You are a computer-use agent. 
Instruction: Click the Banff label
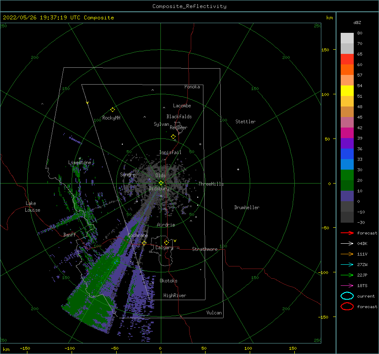point(69,234)
